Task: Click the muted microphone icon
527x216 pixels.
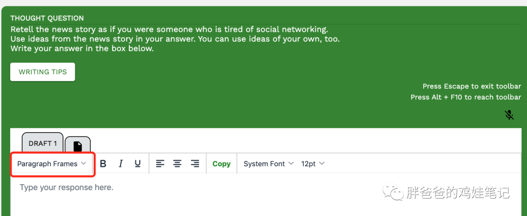Action: click(x=509, y=115)
